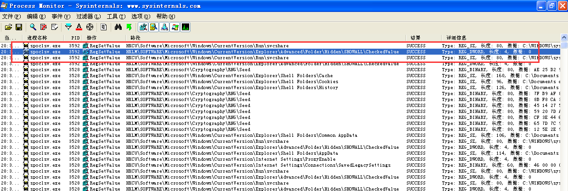Click the crosshair target icon

pos(90,27)
